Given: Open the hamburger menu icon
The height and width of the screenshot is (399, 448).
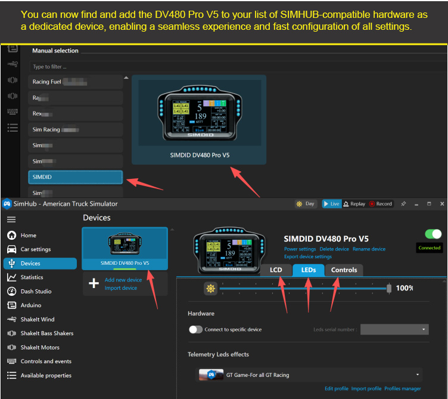Looking at the screenshot, I should pyautogui.click(x=11, y=219).
